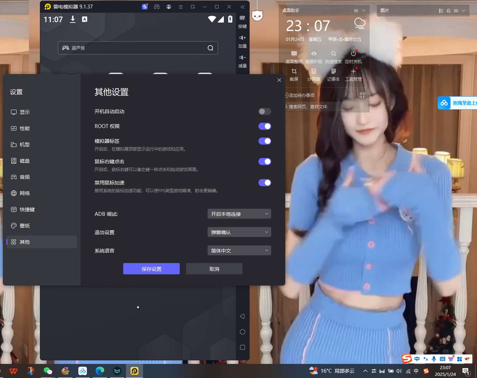This screenshot has height=378, width=477.
Task: Open 定时关机 in desktop assistant
Action: click(x=353, y=57)
